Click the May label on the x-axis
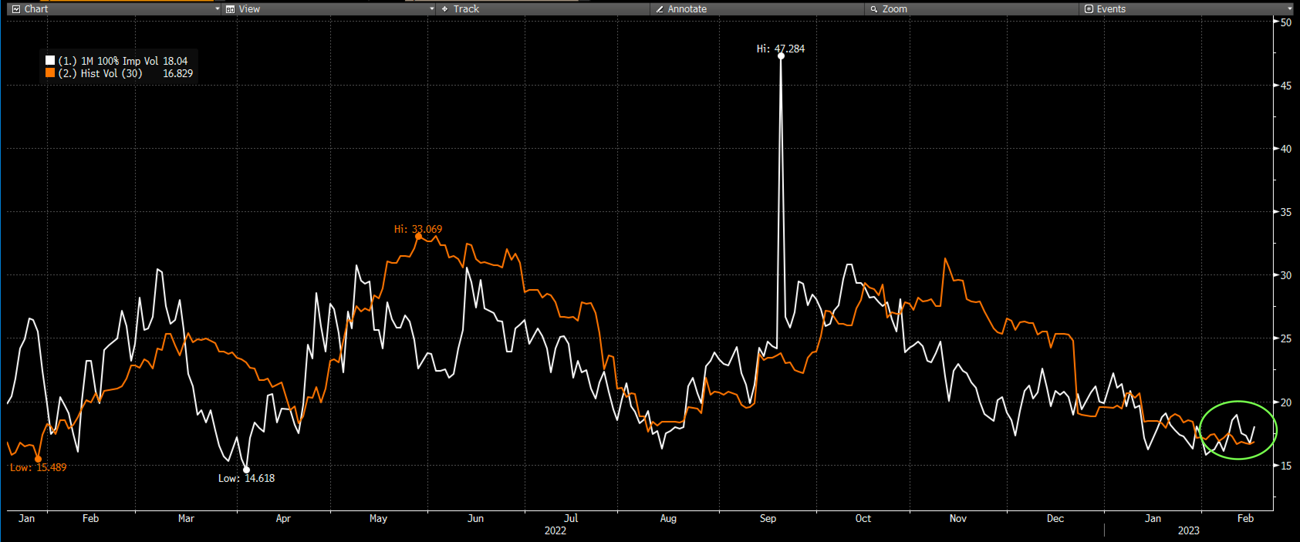Screen dimensions: 1300x542 tap(378, 518)
